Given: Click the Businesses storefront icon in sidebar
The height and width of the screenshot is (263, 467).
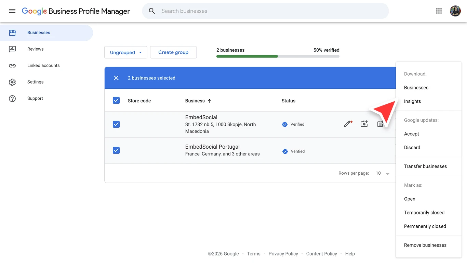Looking at the screenshot, I should [x=12, y=33].
